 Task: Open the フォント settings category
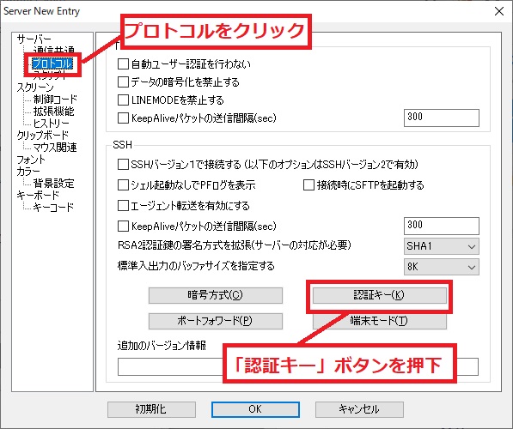pos(31,160)
